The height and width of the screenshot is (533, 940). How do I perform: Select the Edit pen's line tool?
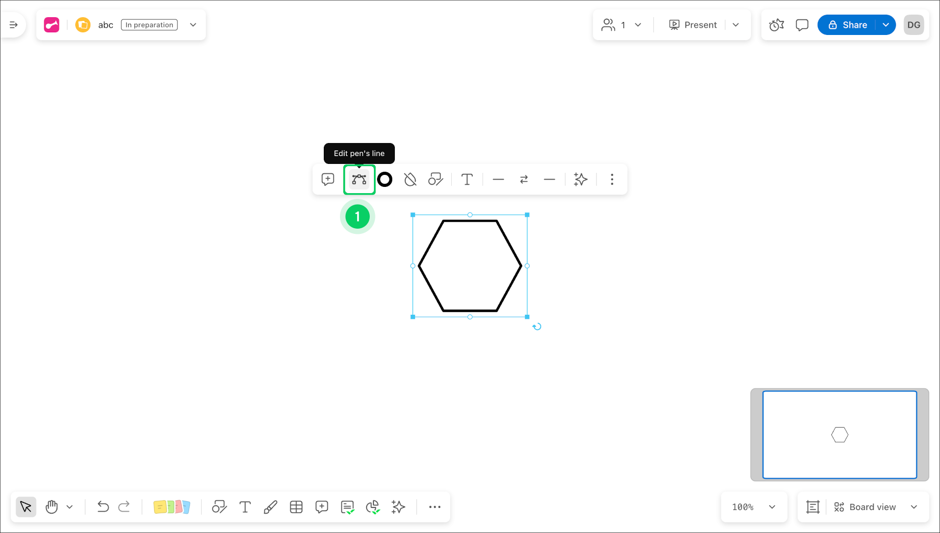(x=359, y=180)
